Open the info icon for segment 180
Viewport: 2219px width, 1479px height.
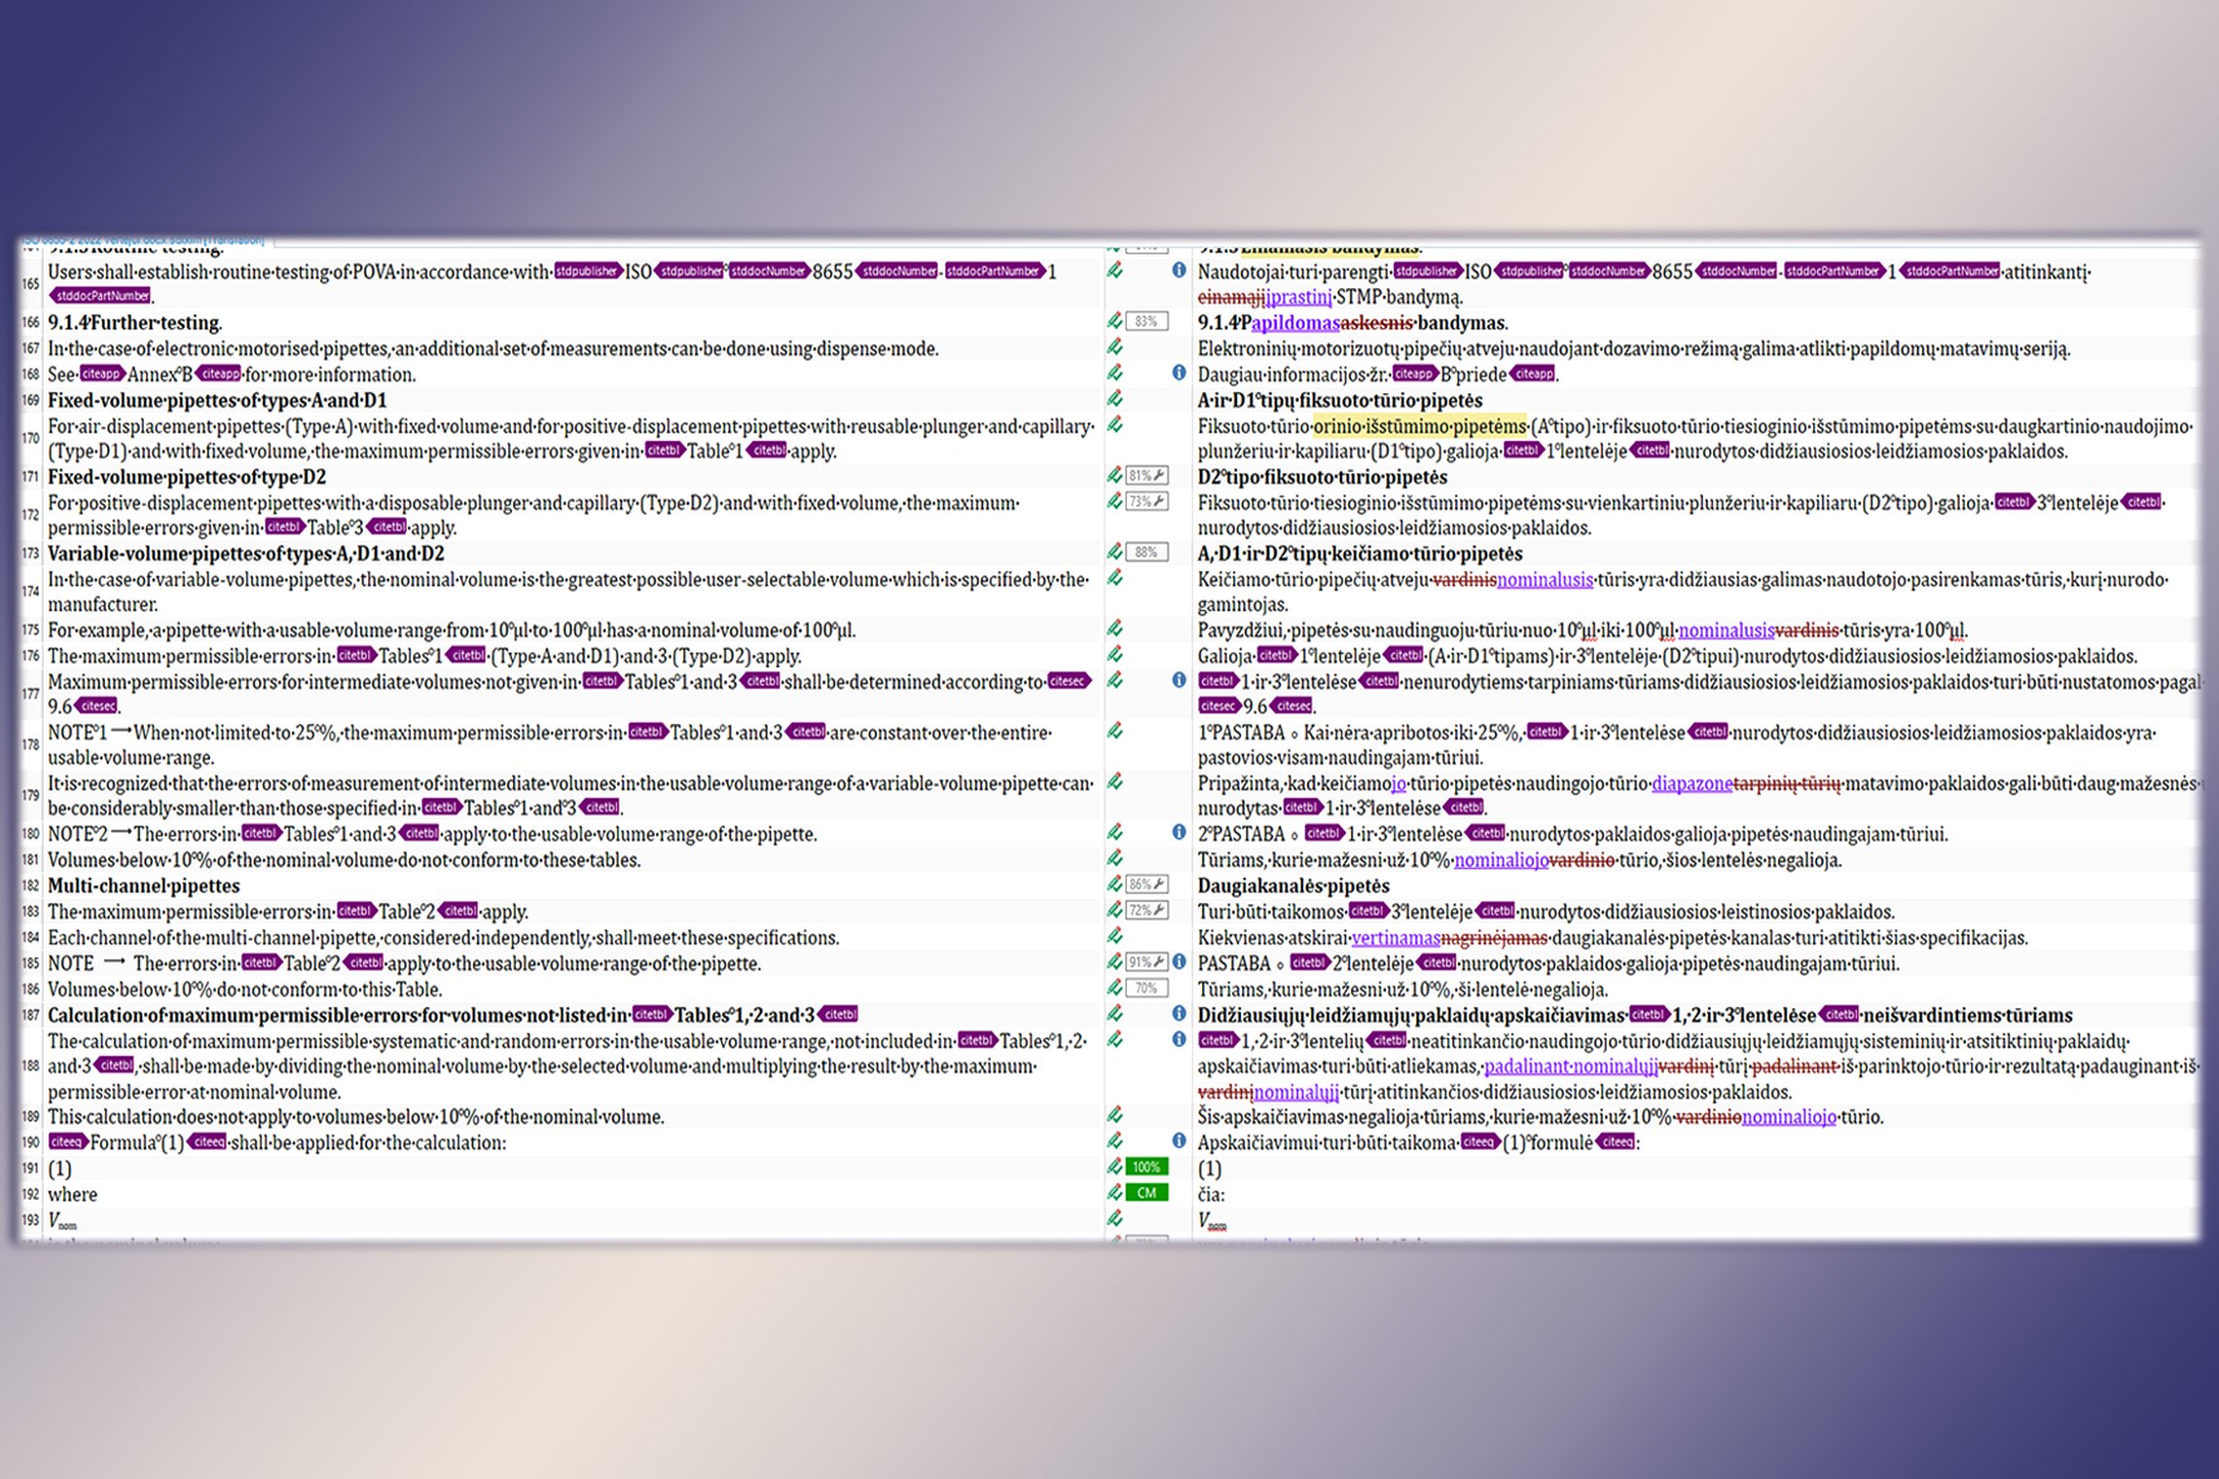pos(1179,833)
